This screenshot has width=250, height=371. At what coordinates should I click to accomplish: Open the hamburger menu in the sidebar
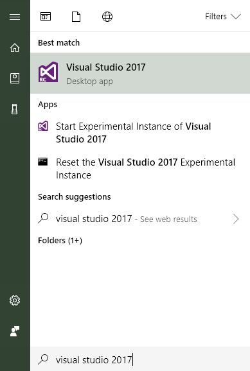click(x=15, y=17)
